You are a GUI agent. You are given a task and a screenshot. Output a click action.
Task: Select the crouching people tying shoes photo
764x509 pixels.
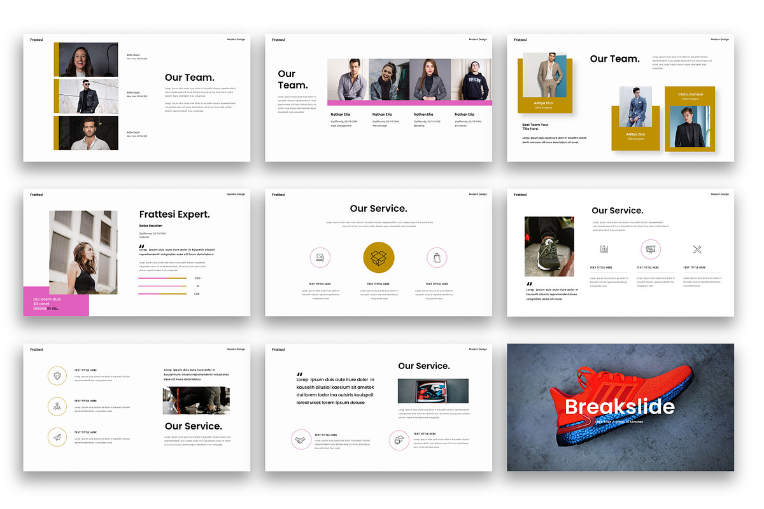[196, 401]
